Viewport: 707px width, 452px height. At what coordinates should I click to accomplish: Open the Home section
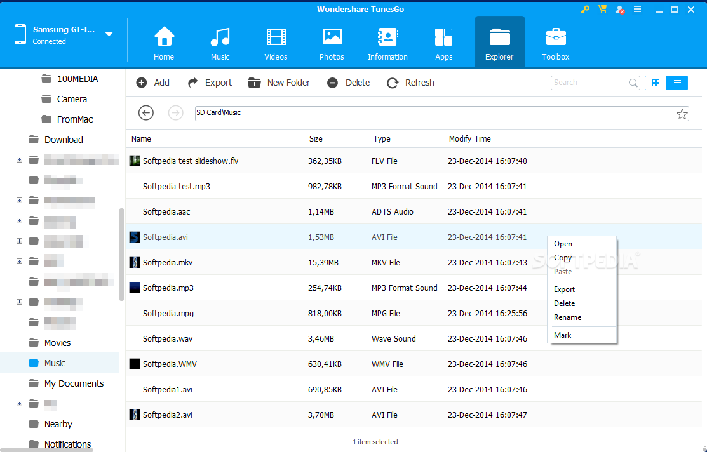[x=164, y=43]
